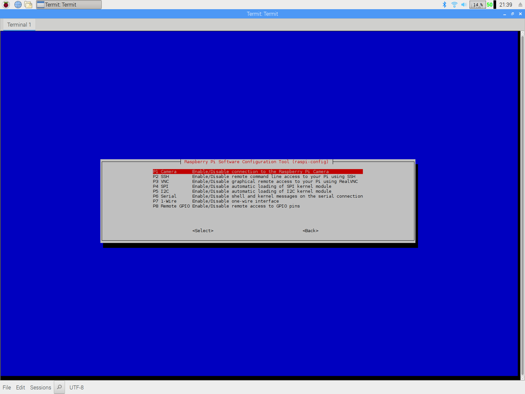The width and height of the screenshot is (525, 394).
Task: Launch the web browser globe icon
Action: pyautogui.click(x=18, y=5)
